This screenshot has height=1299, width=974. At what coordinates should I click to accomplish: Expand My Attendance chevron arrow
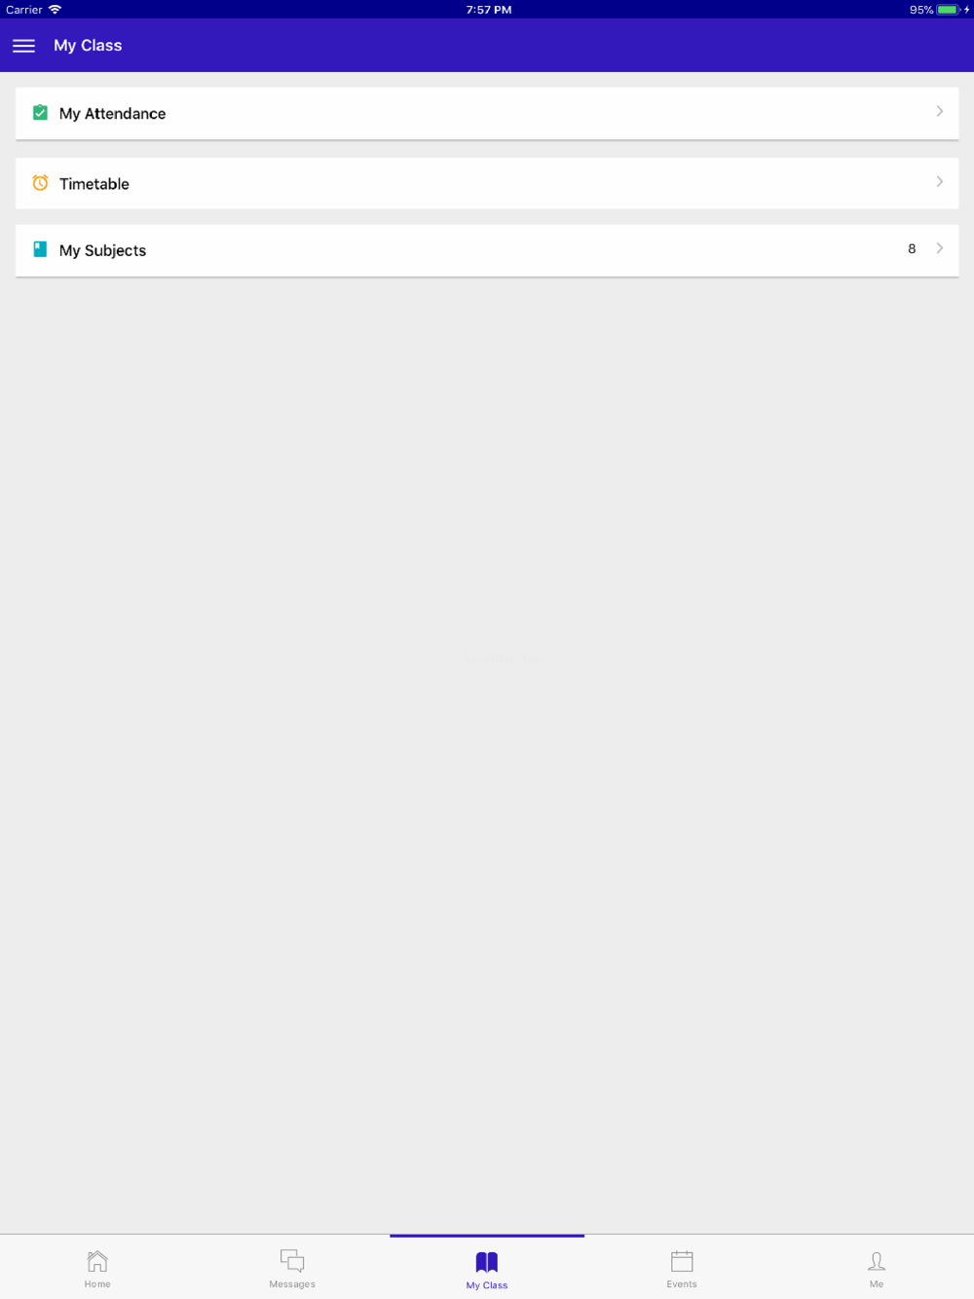tap(939, 111)
